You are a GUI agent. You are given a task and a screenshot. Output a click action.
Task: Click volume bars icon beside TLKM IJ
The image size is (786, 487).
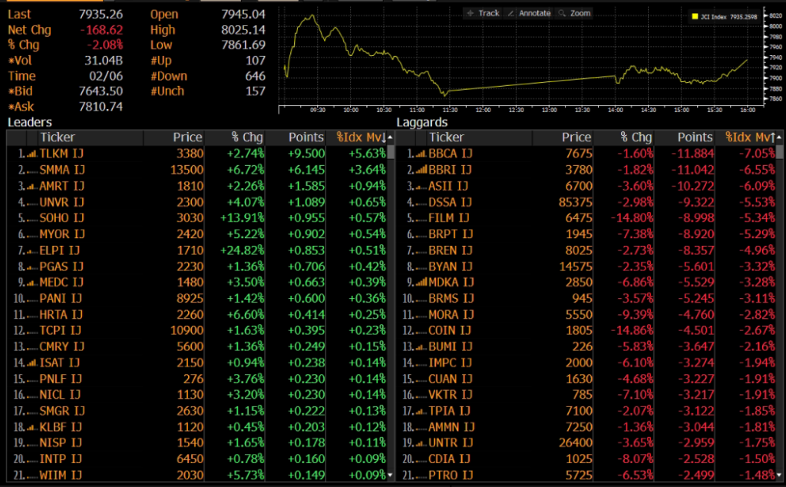[x=31, y=154]
